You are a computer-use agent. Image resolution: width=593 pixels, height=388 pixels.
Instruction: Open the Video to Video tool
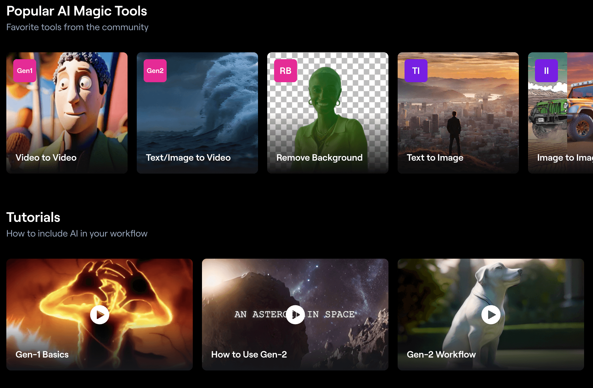46,157
